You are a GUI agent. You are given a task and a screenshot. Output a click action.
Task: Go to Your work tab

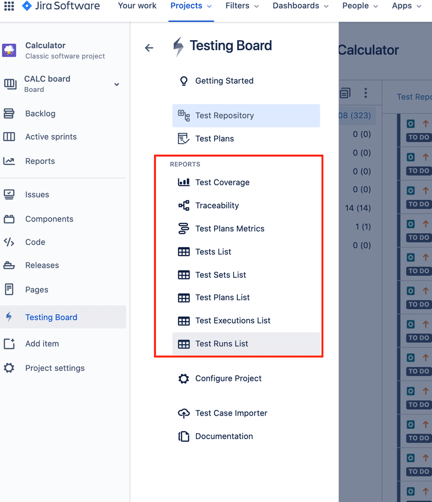(137, 6)
